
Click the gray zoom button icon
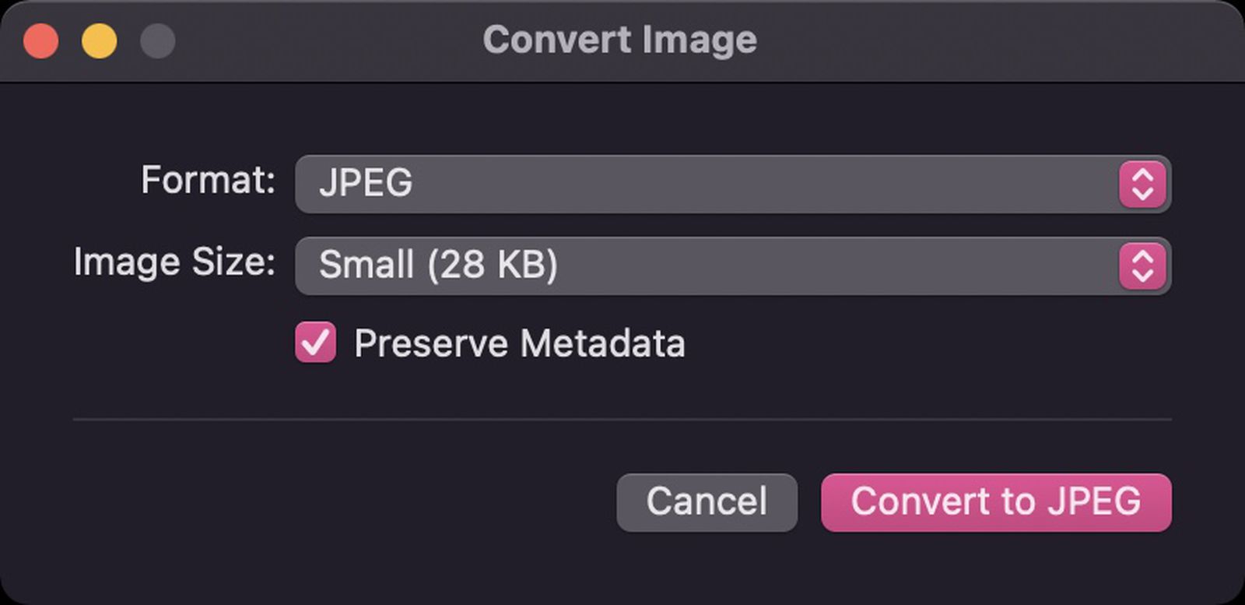[x=156, y=40]
